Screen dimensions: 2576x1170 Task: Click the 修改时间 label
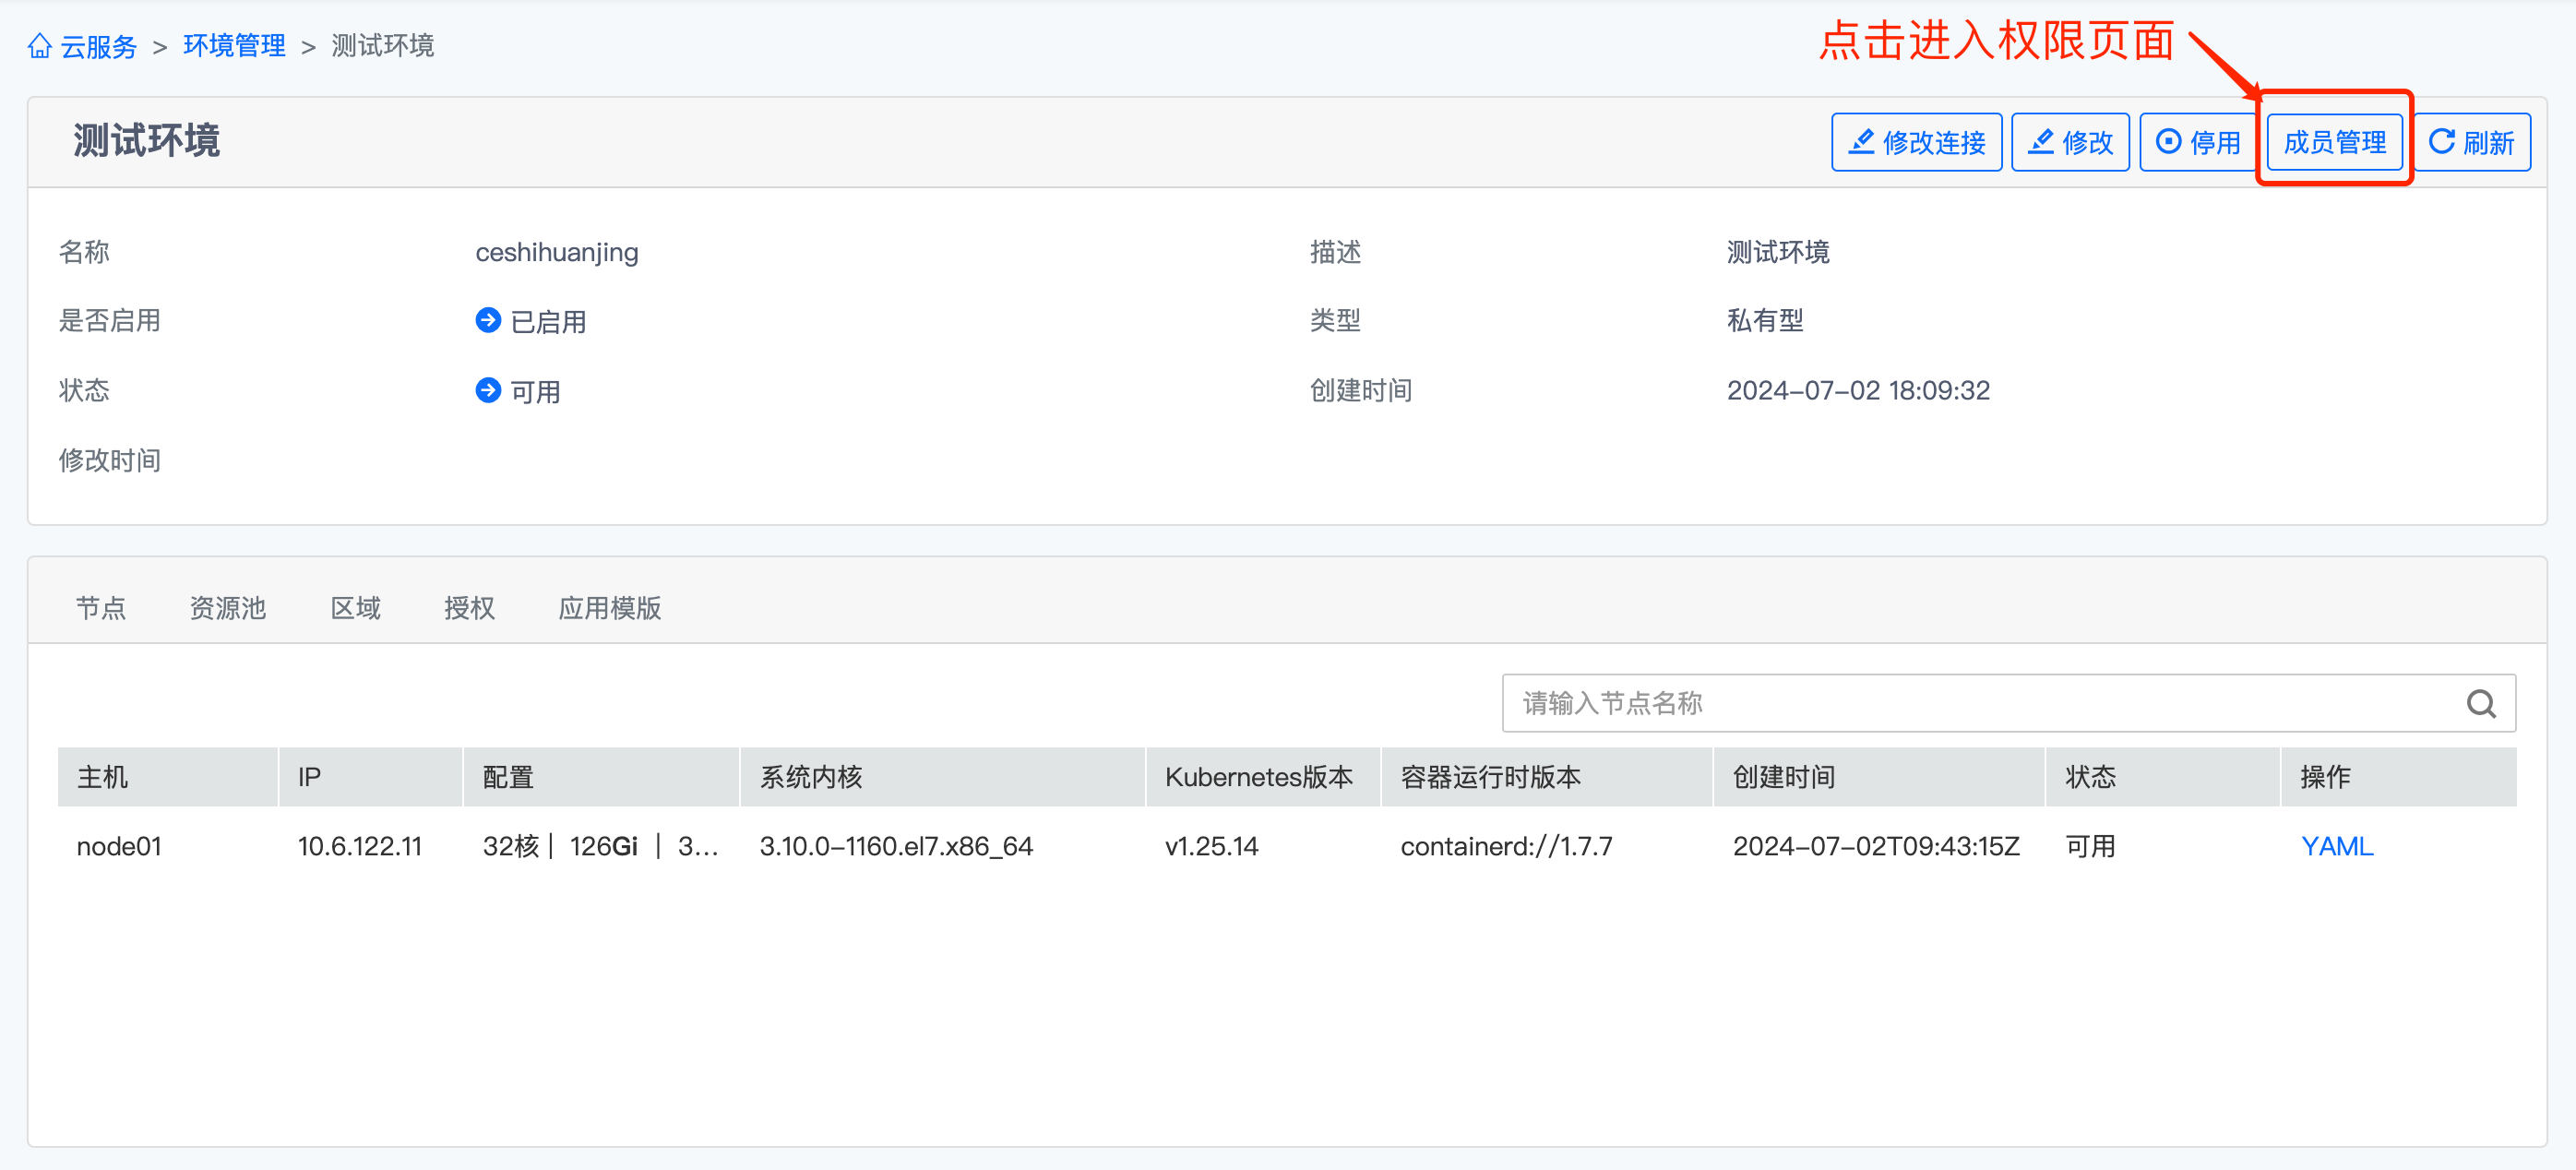(110, 460)
